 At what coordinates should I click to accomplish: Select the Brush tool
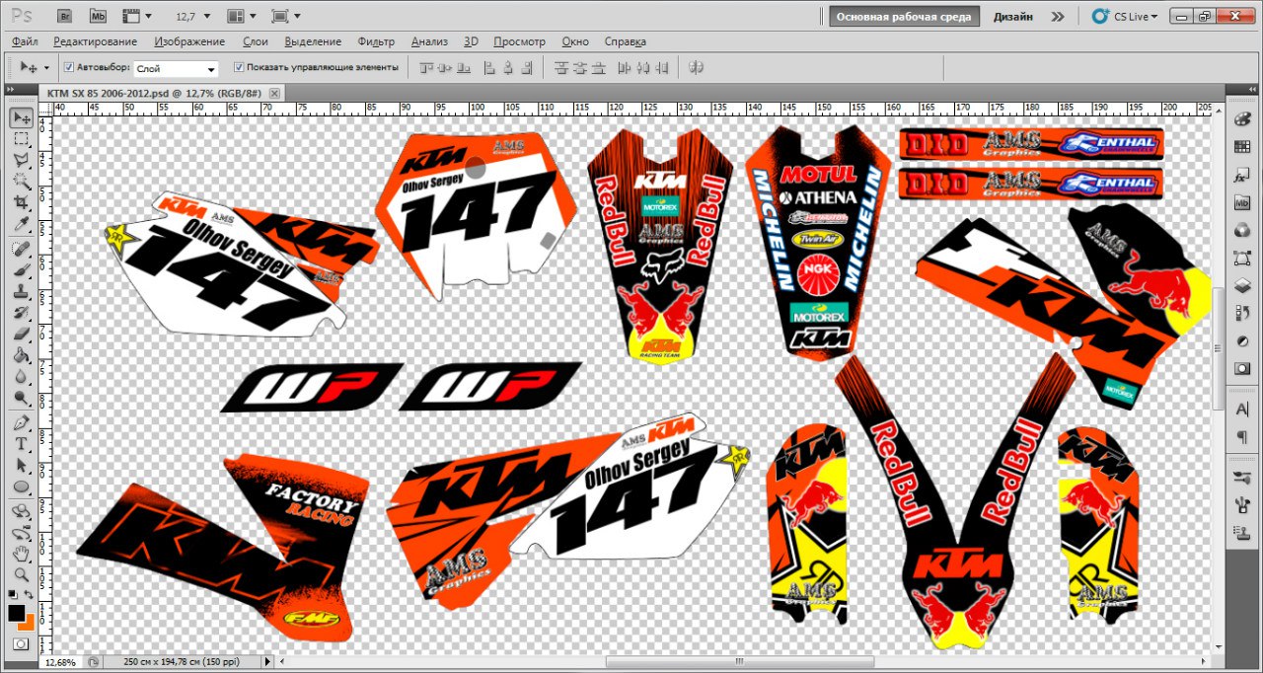21,269
